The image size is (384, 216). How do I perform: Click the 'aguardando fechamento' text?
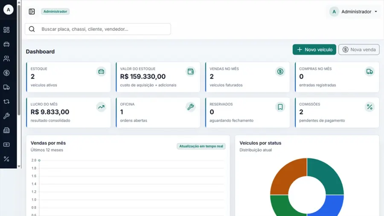pos(231,121)
